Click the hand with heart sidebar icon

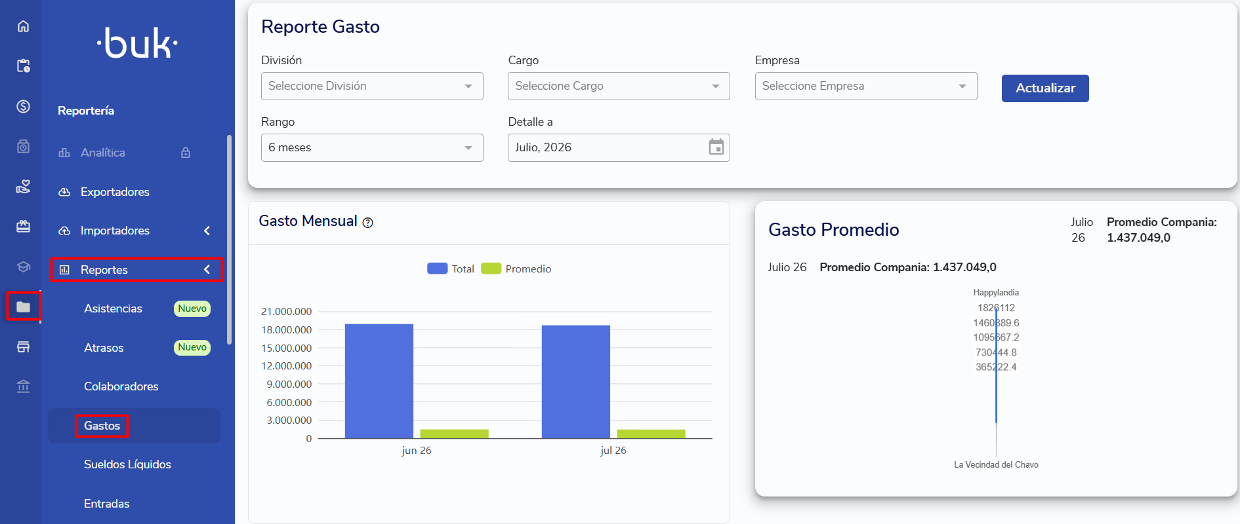[23, 187]
